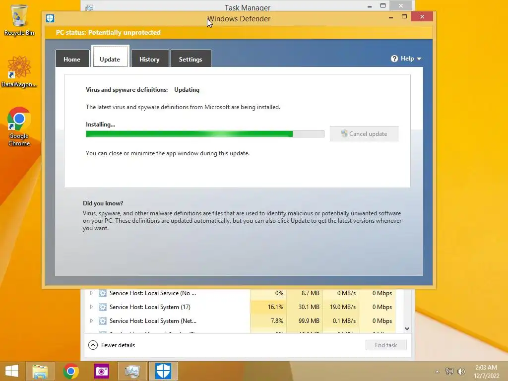The height and width of the screenshot is (381, 508).
Task: Click the gear icon for Service Host: Local Service
Action: click(103, 293)
